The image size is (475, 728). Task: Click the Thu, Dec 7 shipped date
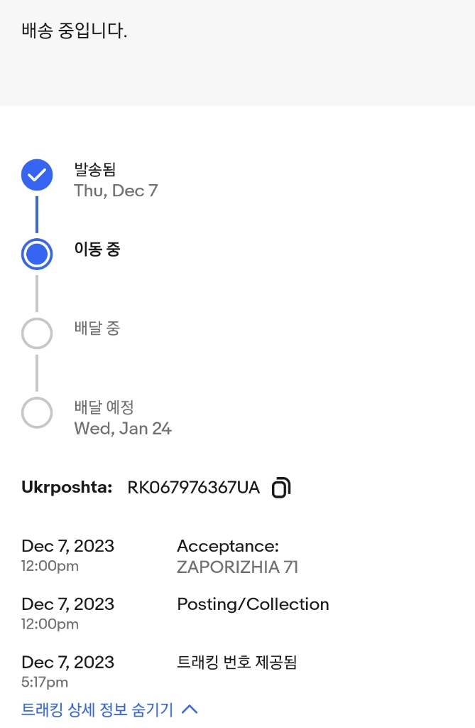coord(116,191)
